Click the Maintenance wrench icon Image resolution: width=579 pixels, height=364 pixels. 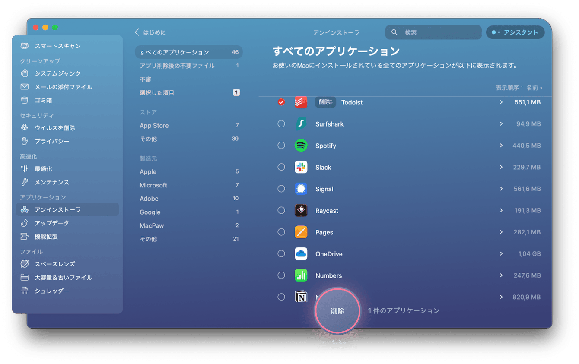coord(25,182)
